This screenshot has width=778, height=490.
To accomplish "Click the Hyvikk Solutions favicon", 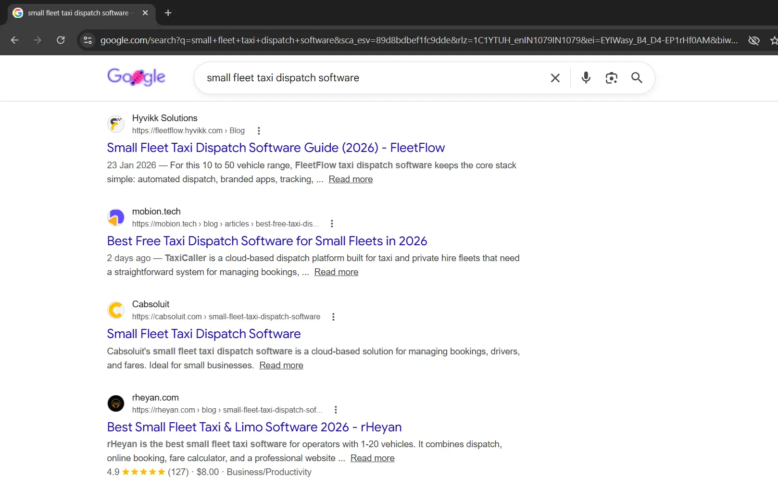I will 116,124.
